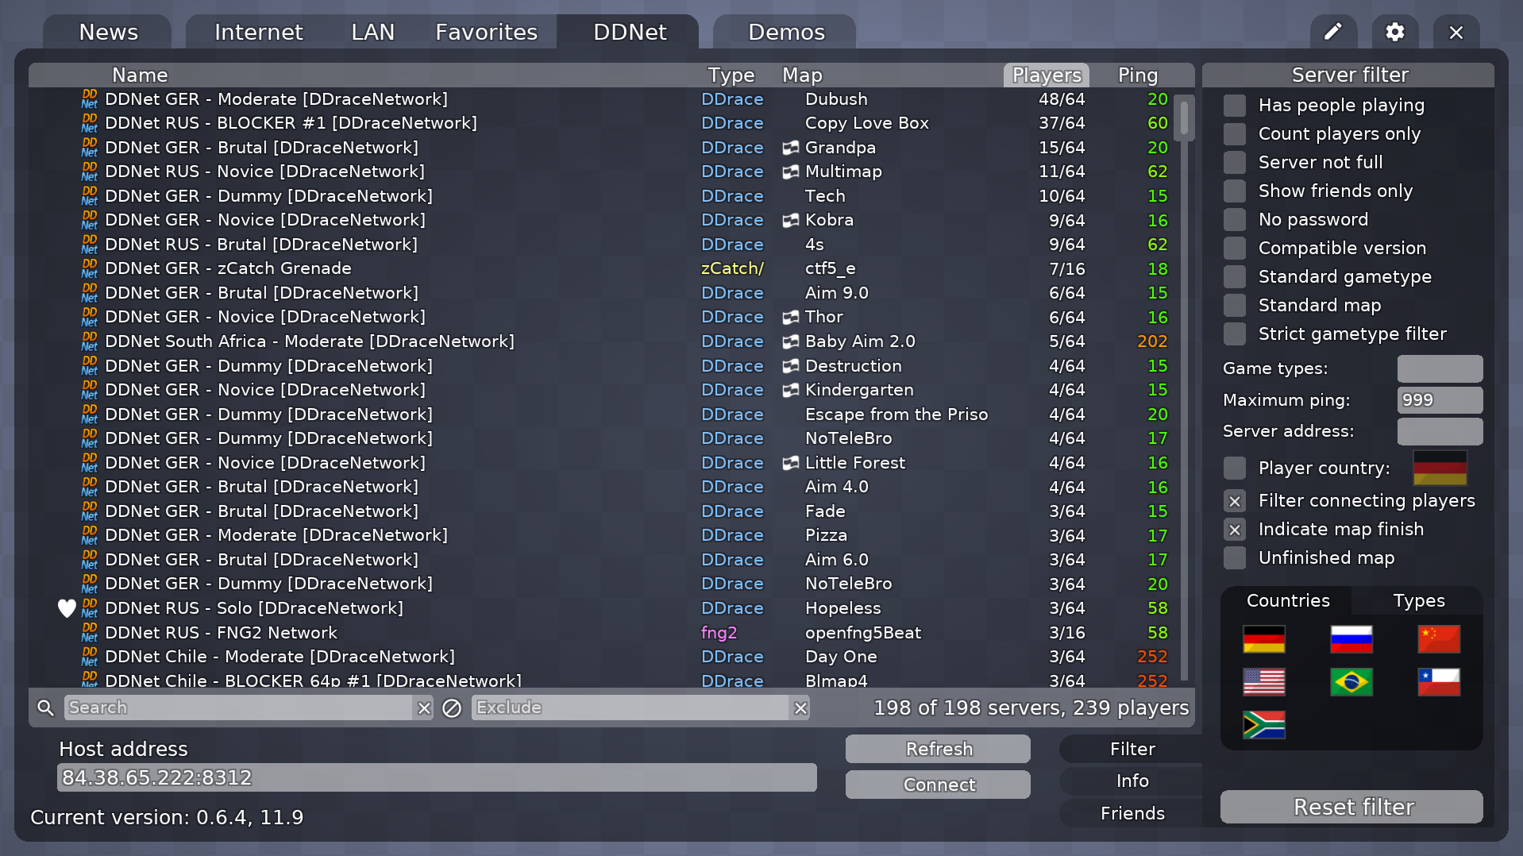Open the Demos tab

coord(786,32)
